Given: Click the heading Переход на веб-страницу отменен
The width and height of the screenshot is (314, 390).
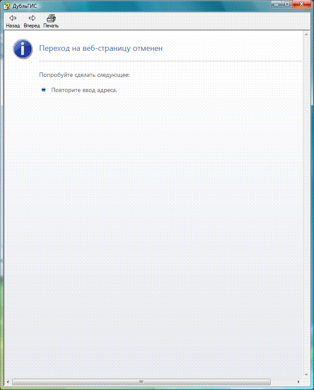Looking at the screenshot, I should 101,48.
